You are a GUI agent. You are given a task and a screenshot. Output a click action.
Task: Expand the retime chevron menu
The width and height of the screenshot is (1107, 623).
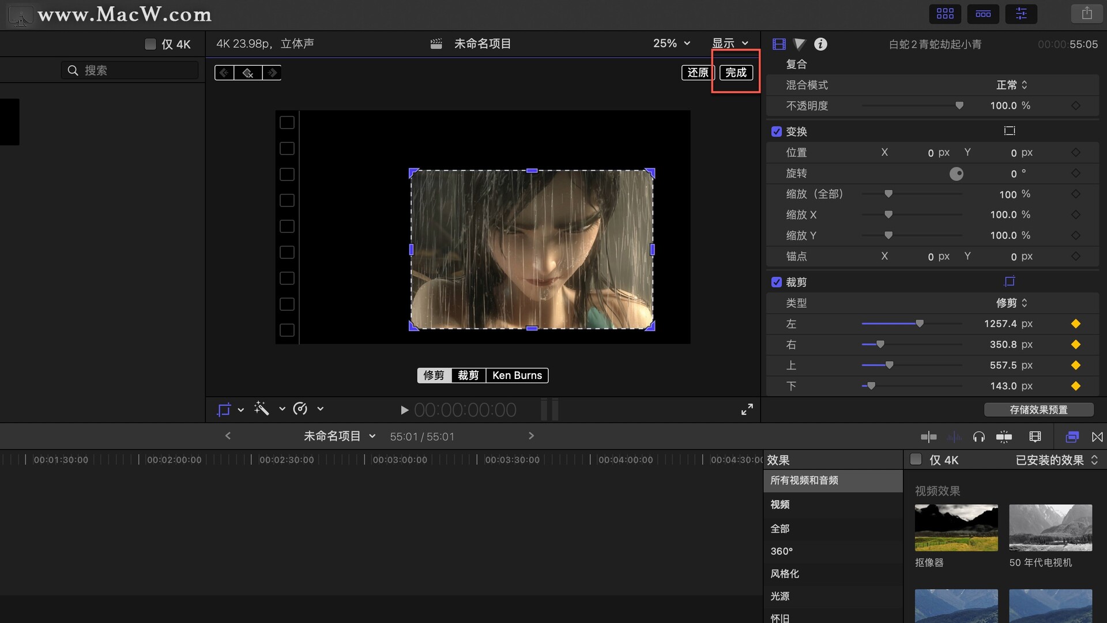(321, 409)
